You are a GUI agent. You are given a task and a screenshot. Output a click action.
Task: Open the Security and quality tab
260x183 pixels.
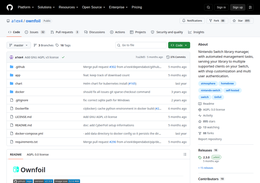click(x=167, y=32)
